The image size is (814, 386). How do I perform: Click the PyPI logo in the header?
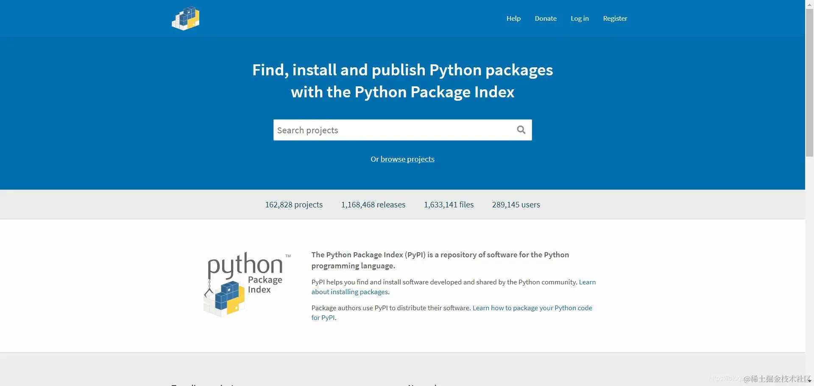(x=186, y=18)
